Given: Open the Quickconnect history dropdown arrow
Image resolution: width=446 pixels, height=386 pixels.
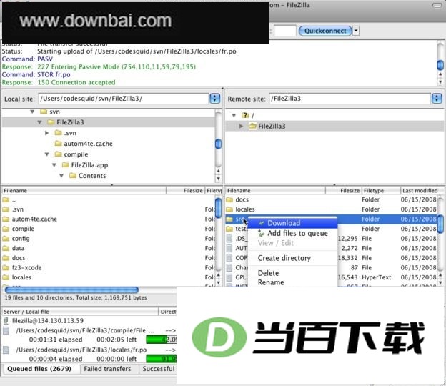Looking at the screenshot, I should pos(356,31).
